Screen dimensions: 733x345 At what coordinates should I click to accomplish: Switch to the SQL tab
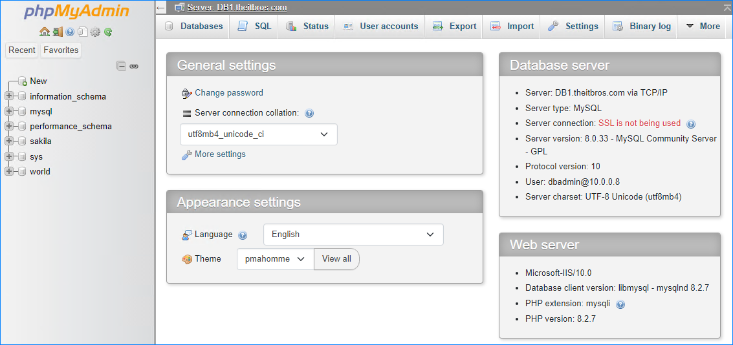pyautogui.click(x=254, y=26)
